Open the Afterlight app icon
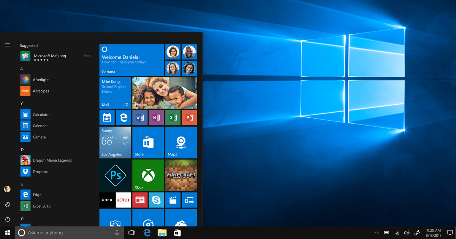 tap(25, 80)
